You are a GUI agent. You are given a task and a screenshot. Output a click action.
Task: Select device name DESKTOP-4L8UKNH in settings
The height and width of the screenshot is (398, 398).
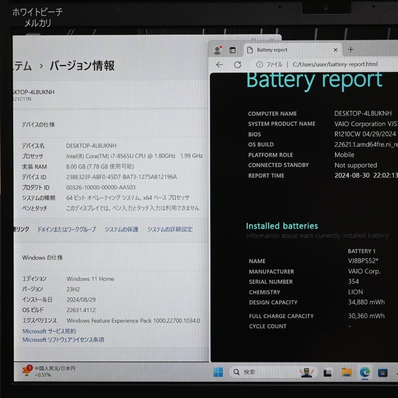(x=91, y=146)
